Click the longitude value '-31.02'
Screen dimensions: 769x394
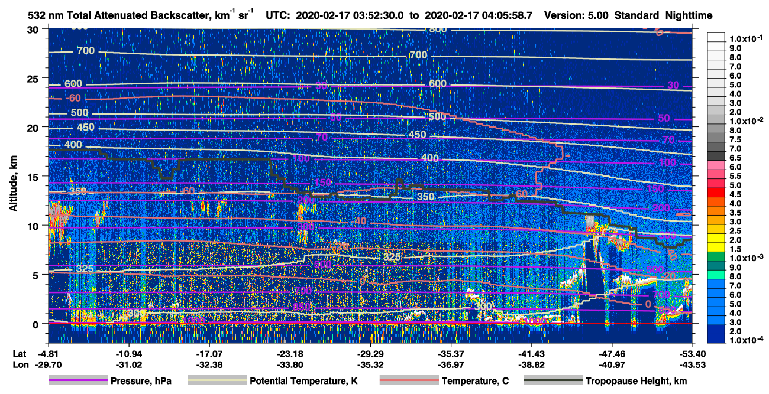tap(128, 364)
